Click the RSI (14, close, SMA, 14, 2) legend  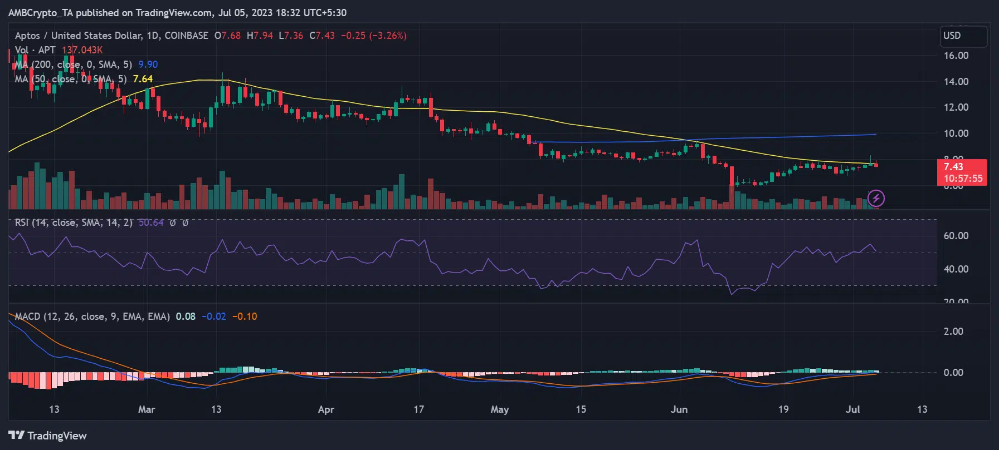click(74, 222)
